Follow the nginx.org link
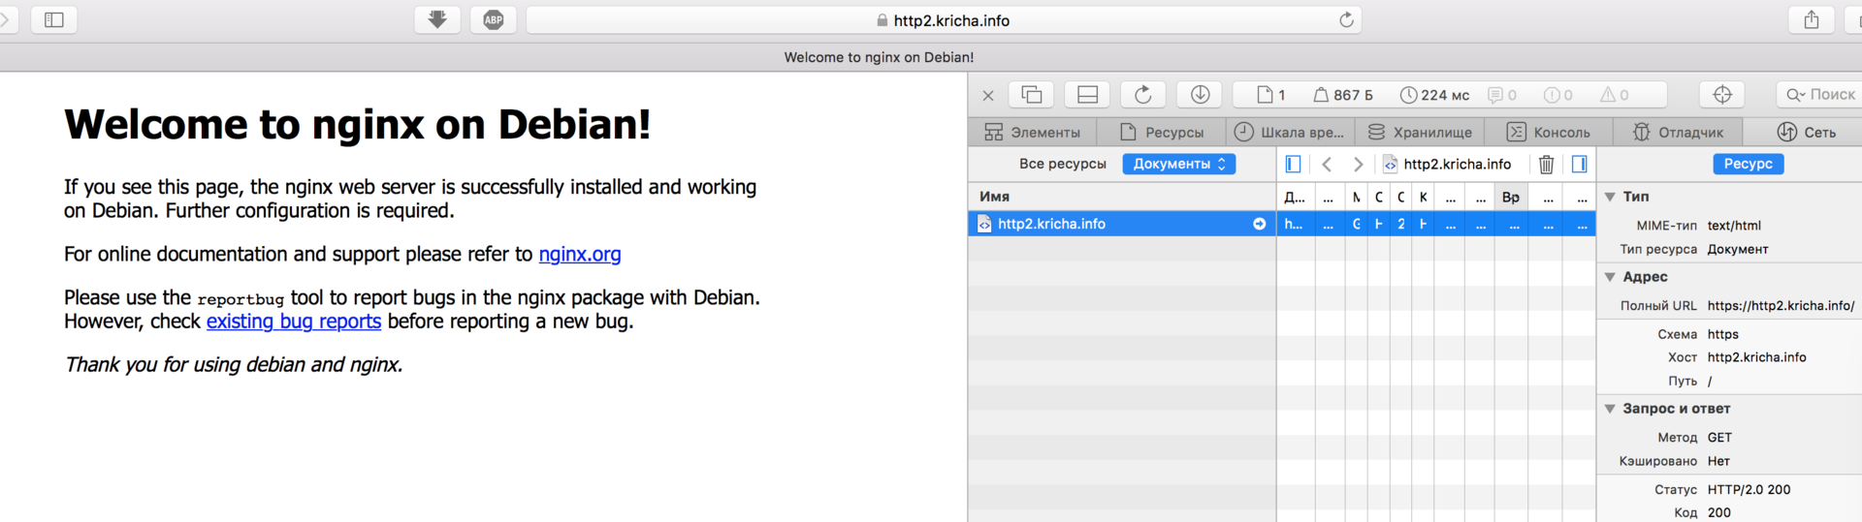This screenshot has width=1862, height=522. pos(579,254)
